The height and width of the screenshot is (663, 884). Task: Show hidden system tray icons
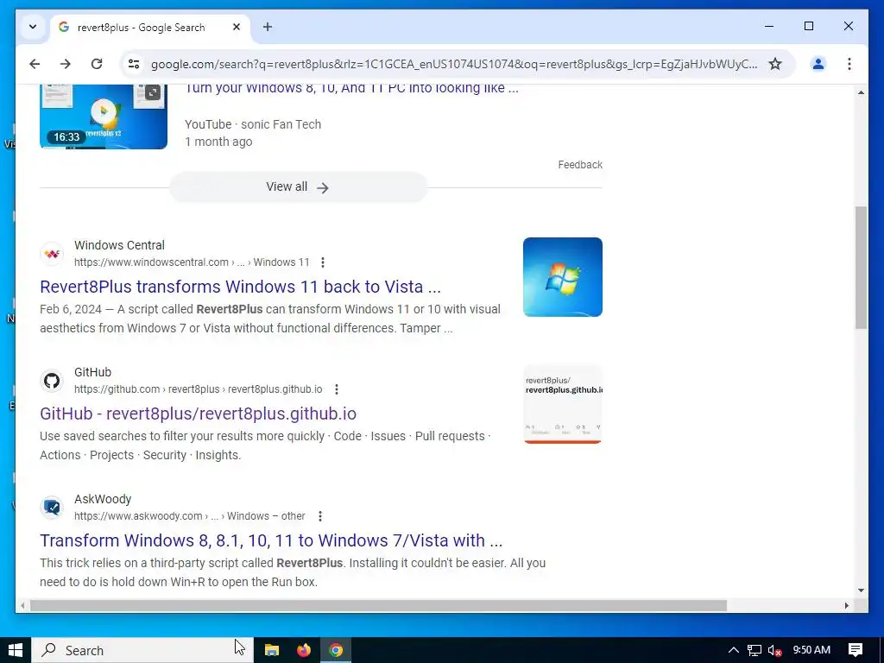734,650
